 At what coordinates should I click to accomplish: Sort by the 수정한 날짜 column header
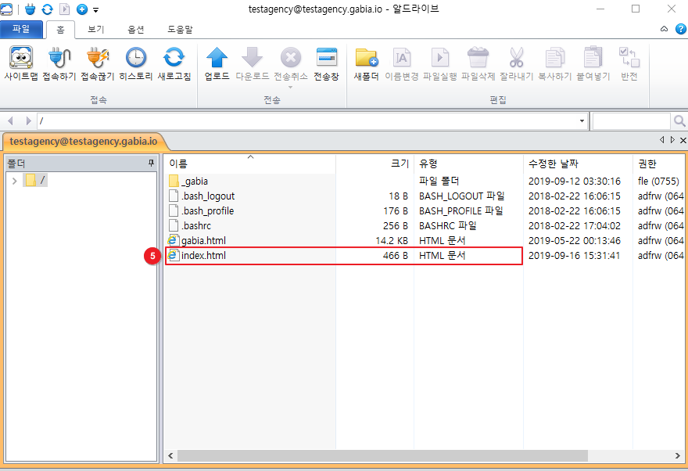tap(579, 164)
